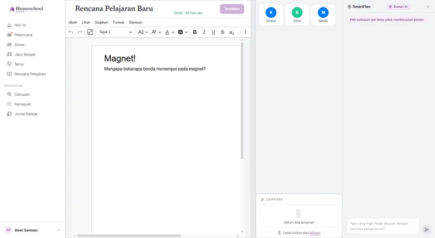
Task: Click the vertical editor scrollbar
Action: coord(242,101)
